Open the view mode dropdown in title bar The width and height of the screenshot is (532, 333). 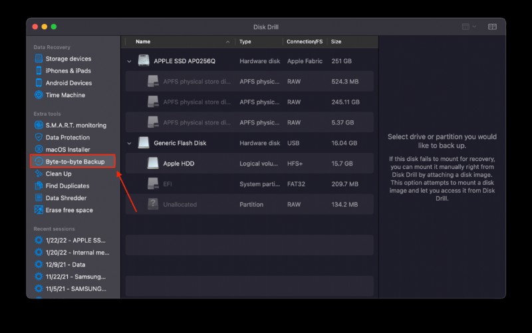click(469, 27)
